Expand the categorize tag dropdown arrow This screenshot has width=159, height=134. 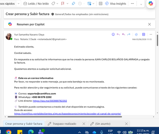coord(57,4)
